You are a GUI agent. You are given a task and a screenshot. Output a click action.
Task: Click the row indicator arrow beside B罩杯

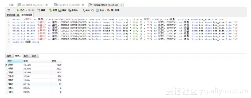coord(6,65)
